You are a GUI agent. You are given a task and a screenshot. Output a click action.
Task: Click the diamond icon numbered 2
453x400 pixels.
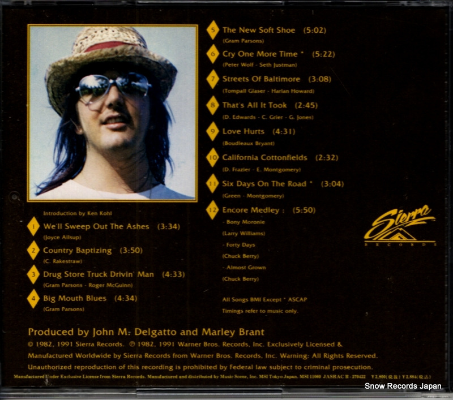(x=34, y=251)
